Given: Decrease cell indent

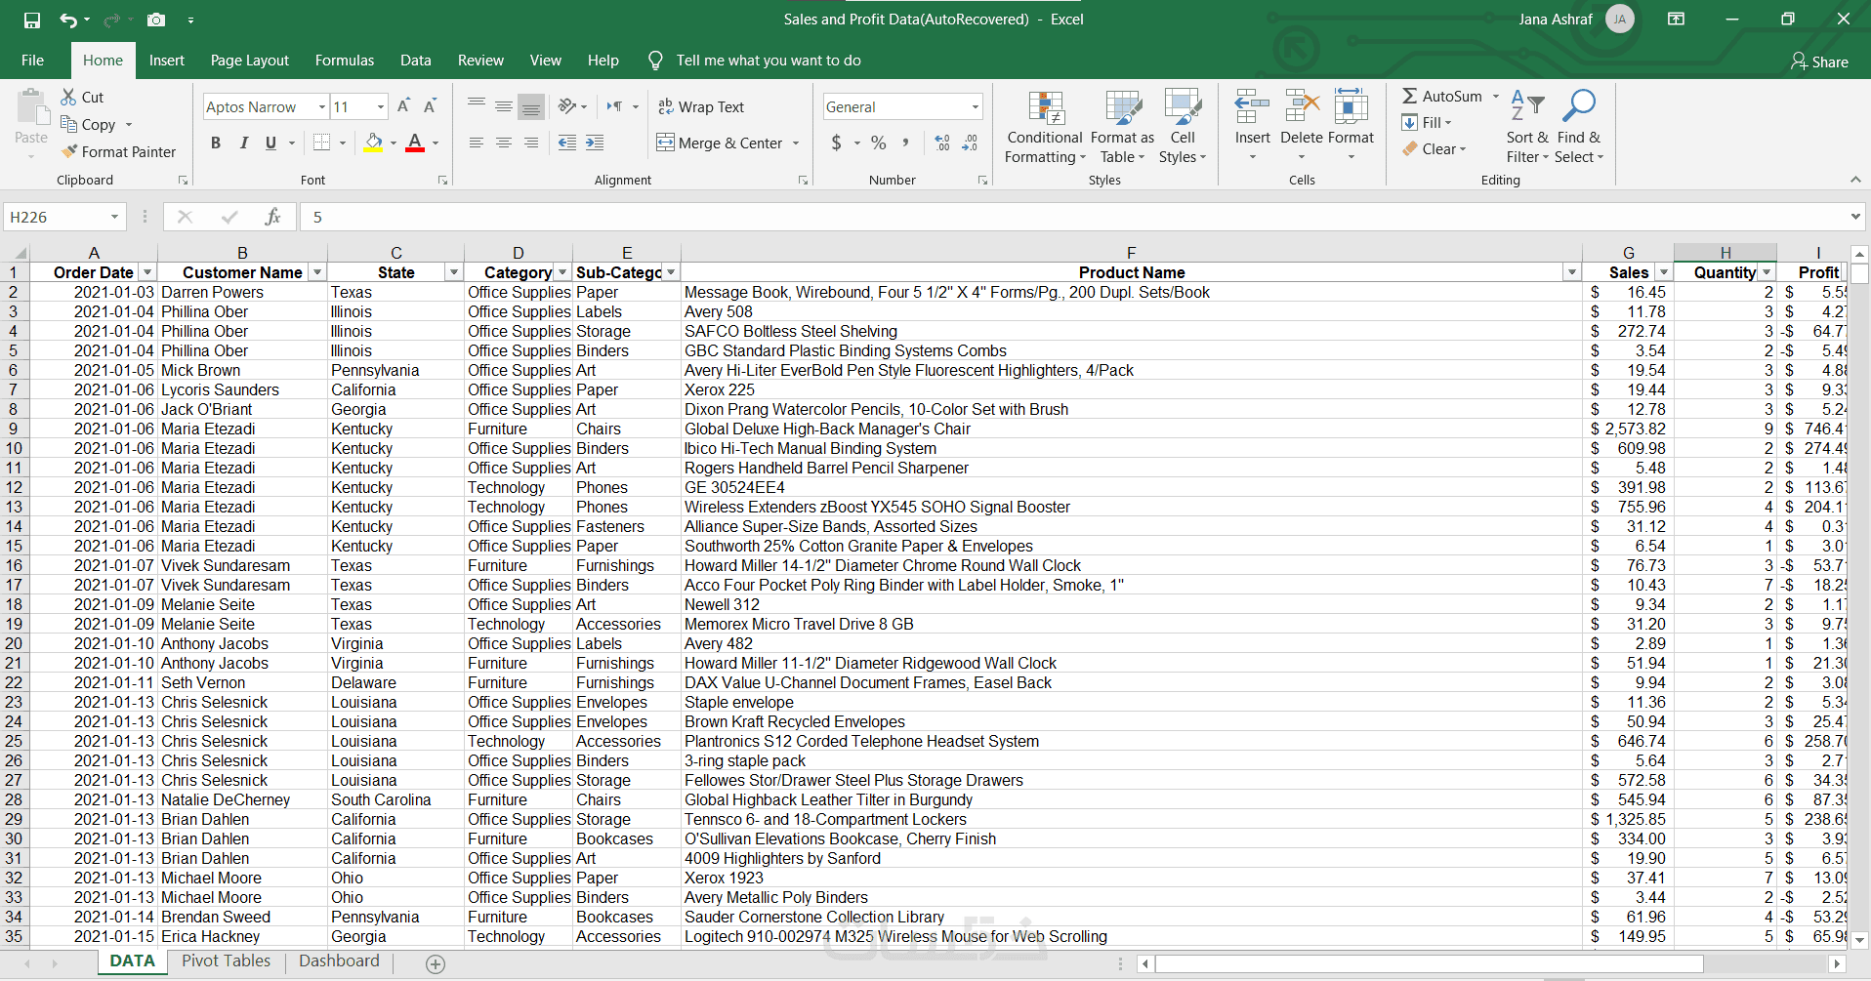Looking at the screenshot, I should (x=567, y=143).
